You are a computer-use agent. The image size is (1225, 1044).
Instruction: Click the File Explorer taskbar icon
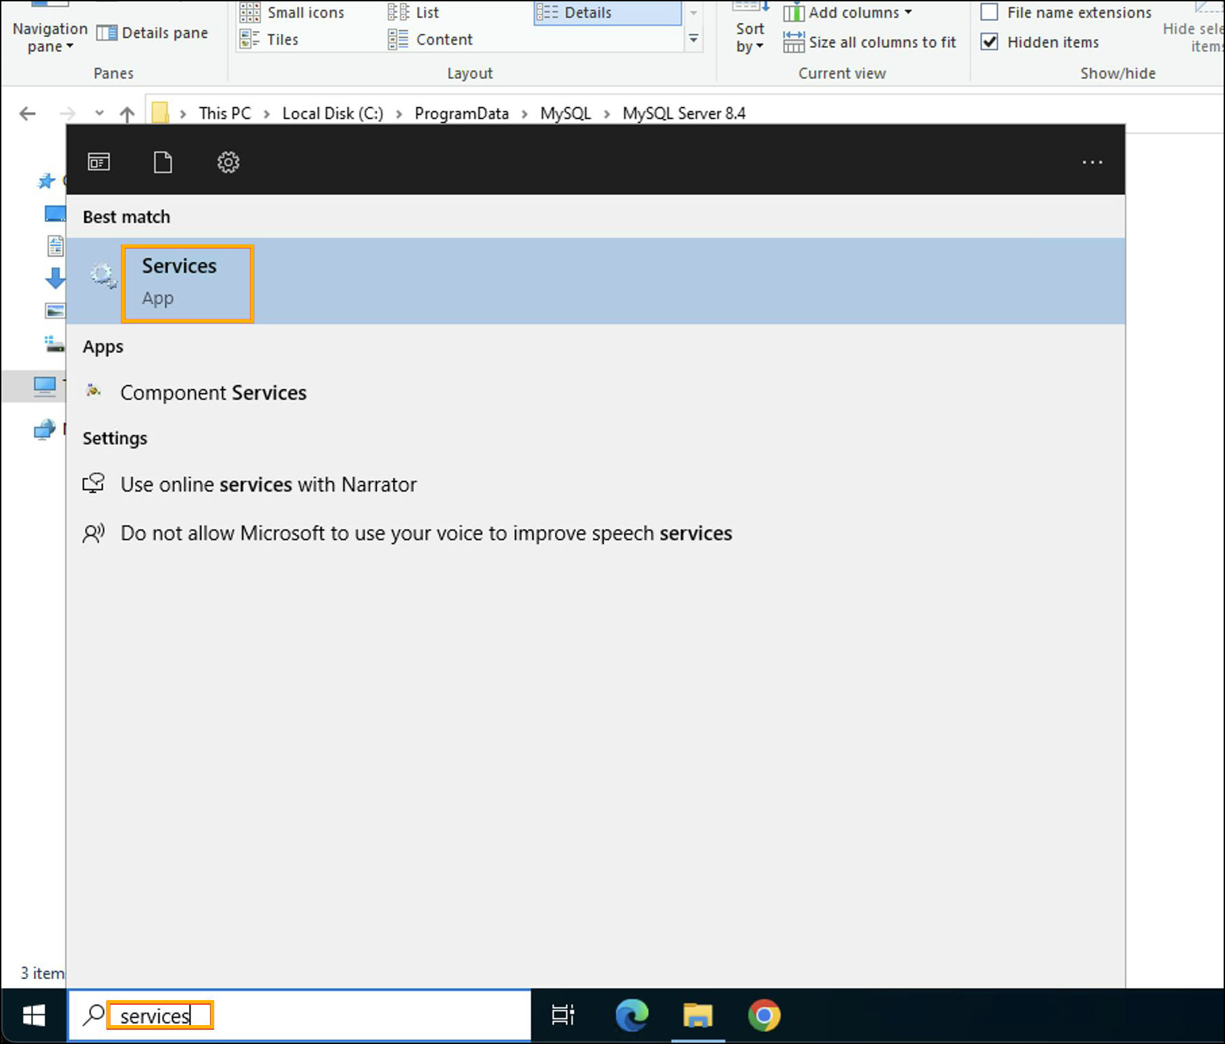698,1016
